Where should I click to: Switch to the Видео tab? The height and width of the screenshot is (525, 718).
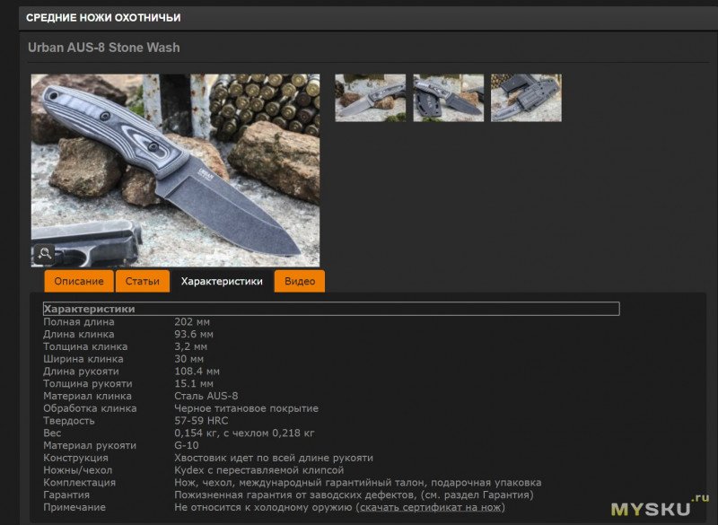point(300,280)
